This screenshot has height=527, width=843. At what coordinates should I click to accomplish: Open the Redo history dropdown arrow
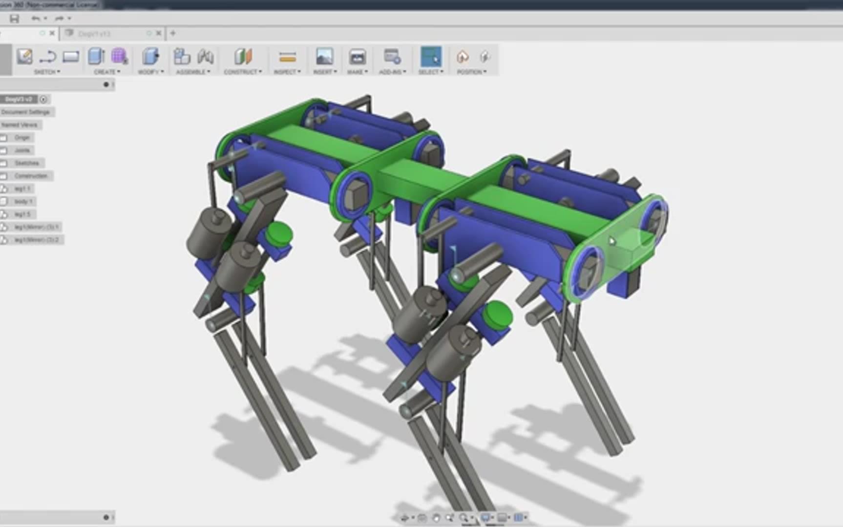[69, 19]
